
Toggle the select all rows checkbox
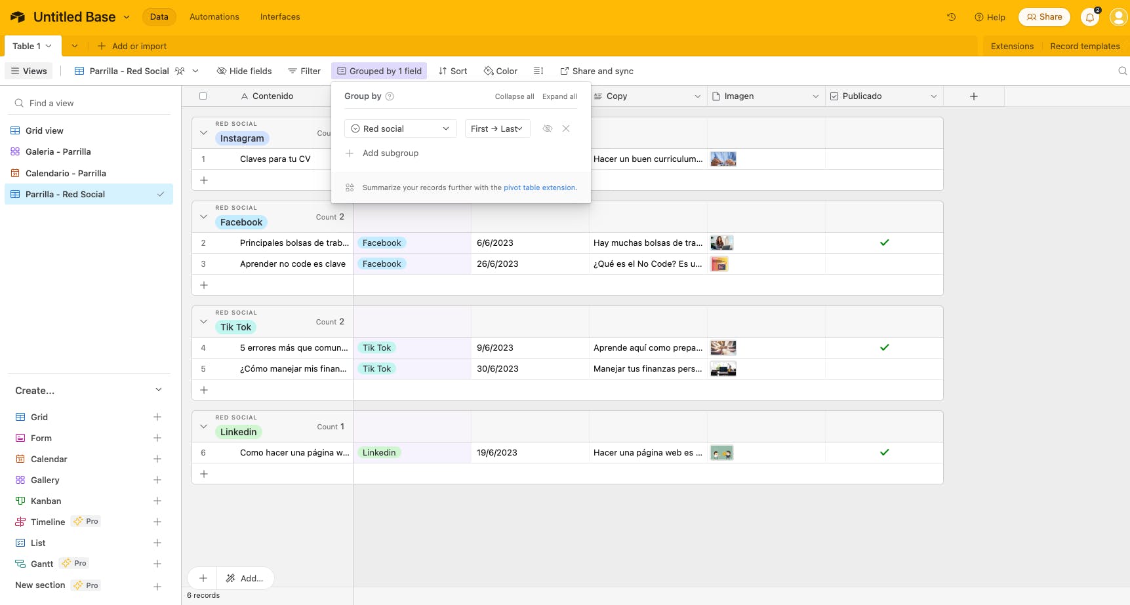pos(203,96)
